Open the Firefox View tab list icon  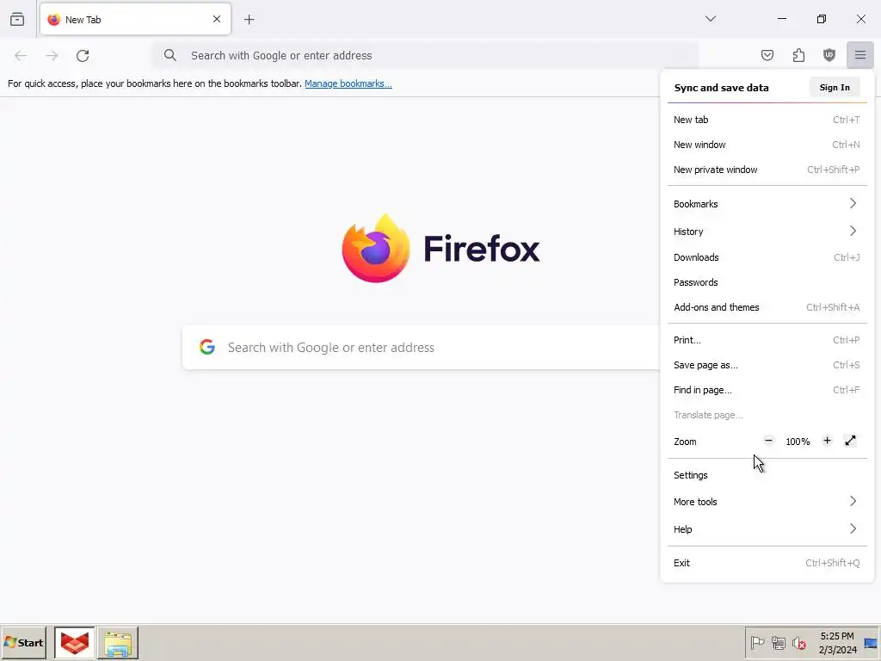17,19
